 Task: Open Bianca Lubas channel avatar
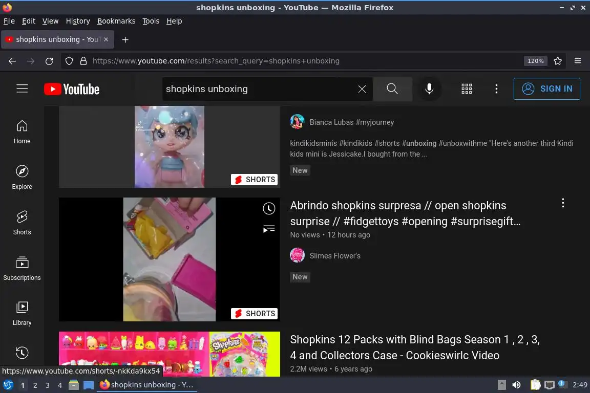[x=297, y=122]
